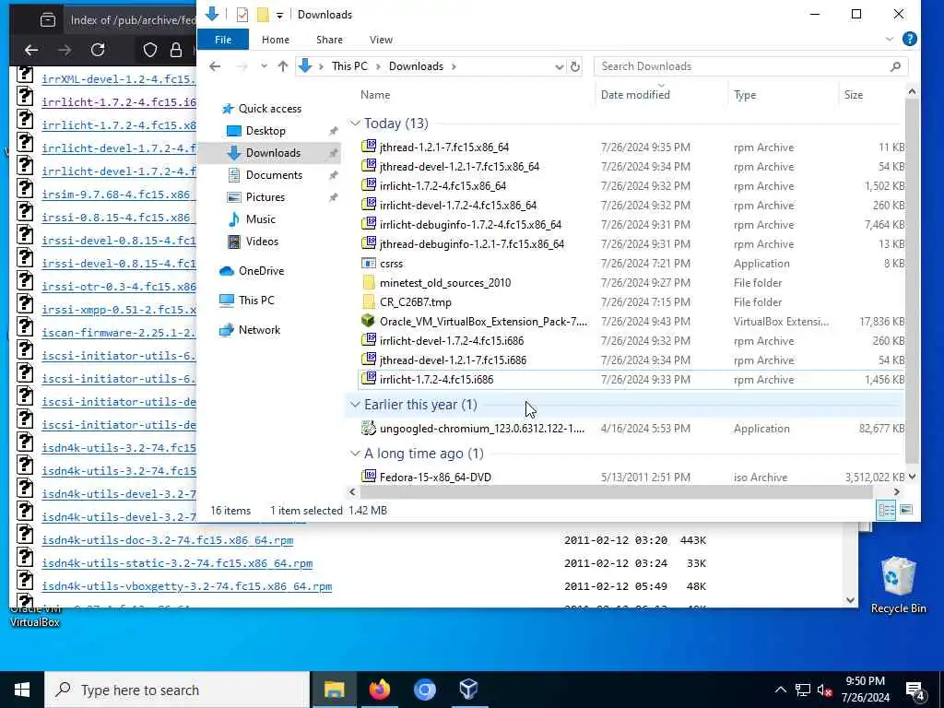Select the Oracle_VM_VirtualBox_Extension_Pack cube icon
Screen dimensions: 944x708
pos(369,321)
